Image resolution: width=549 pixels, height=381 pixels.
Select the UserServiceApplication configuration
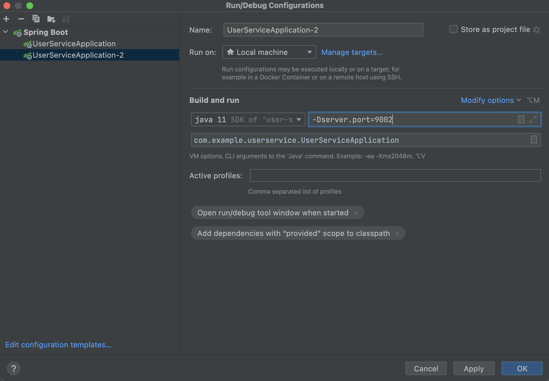point(74,44)
